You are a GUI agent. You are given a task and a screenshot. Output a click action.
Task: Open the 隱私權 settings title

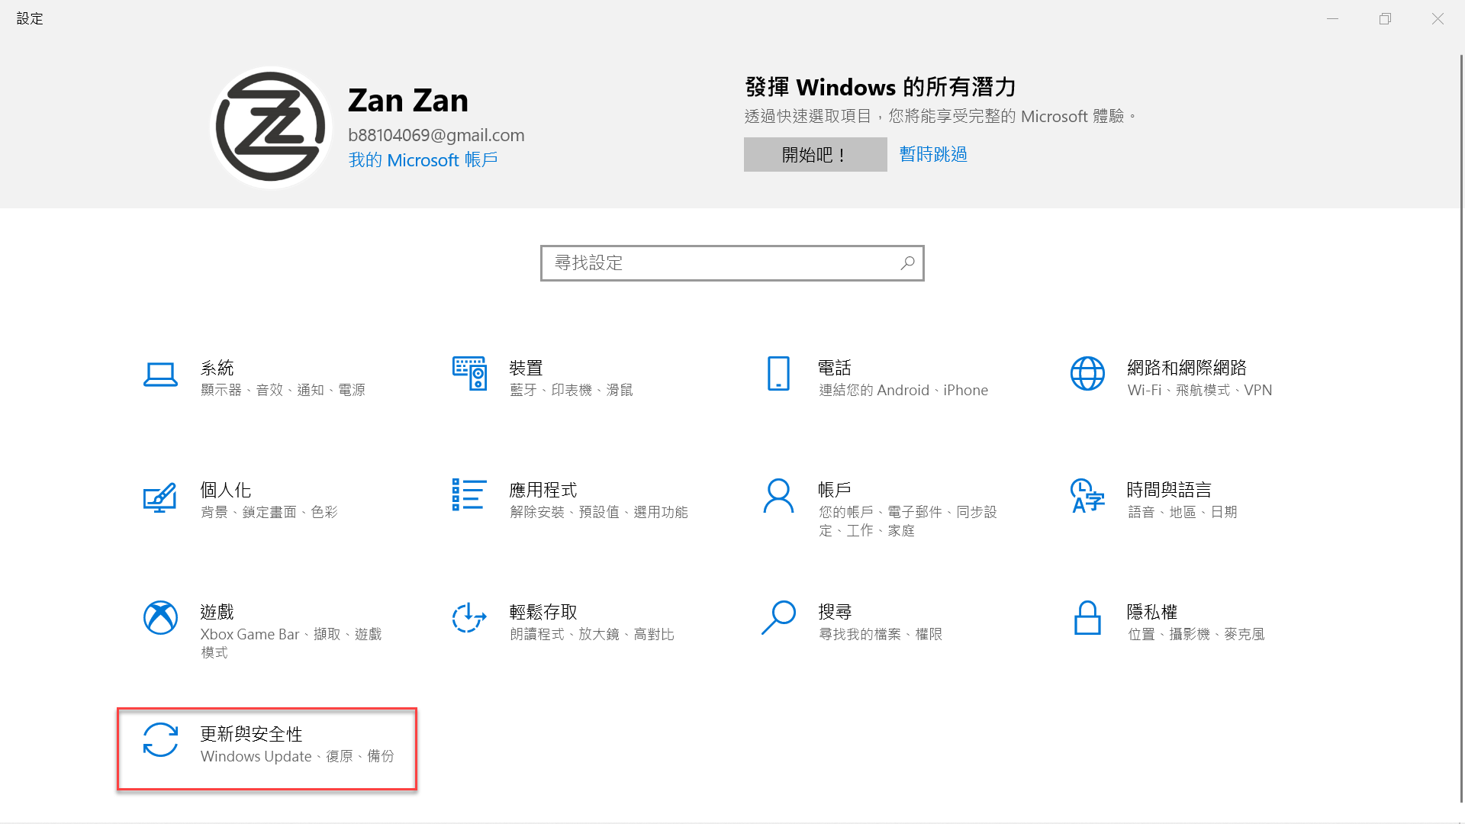pos(1152,612)
